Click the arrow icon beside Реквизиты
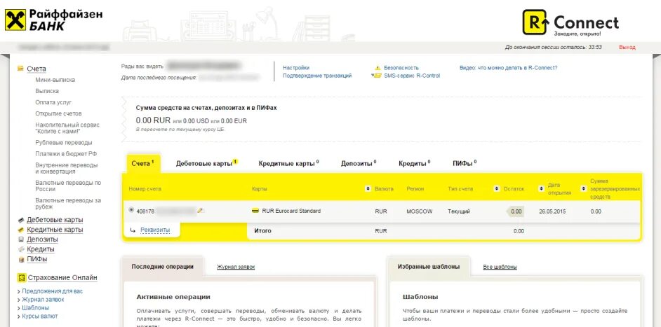 click(133, 230)
